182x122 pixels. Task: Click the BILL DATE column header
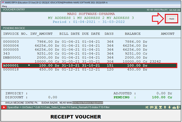pyautogui.click(x=69, y=34)
